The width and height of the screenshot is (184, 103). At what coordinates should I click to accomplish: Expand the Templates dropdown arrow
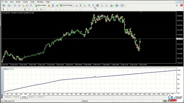tap(124, 5)
